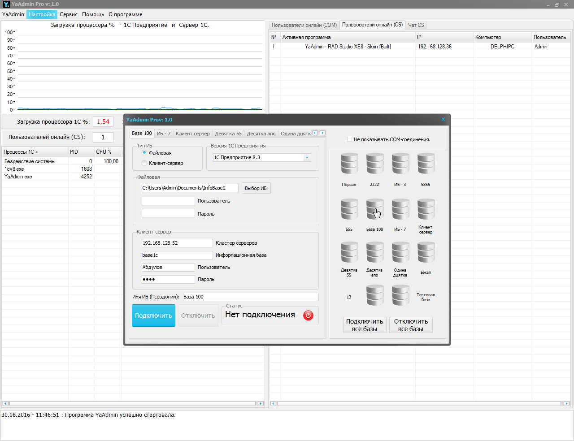The image size is (574, 441).
Task: Open the YaAdmin menu
Action: click(x=13, y=14)
